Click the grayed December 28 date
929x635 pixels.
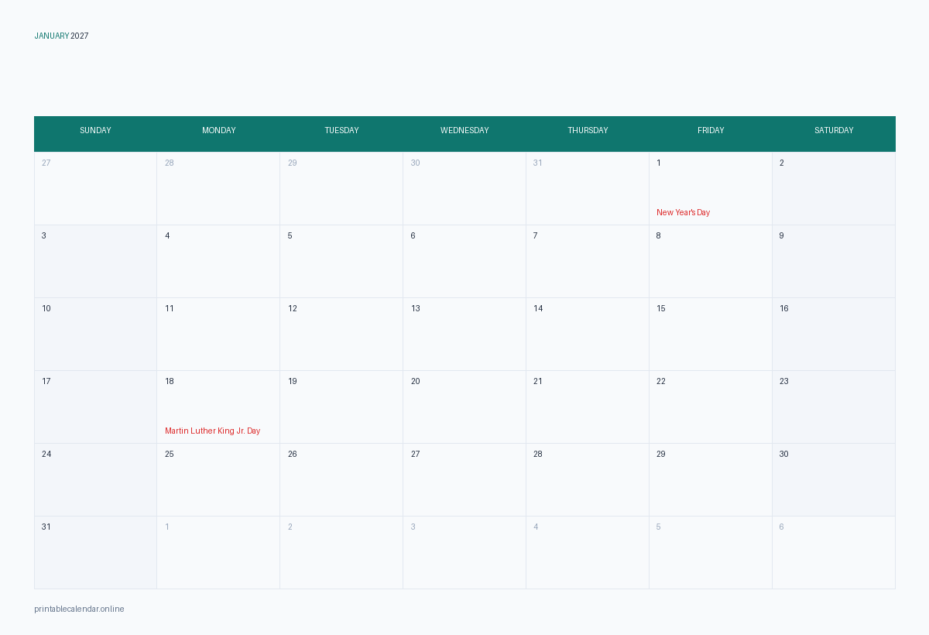170,163
